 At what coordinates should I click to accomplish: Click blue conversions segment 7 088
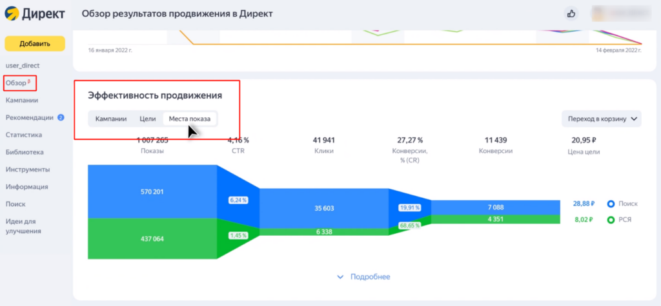pos(496,207)
